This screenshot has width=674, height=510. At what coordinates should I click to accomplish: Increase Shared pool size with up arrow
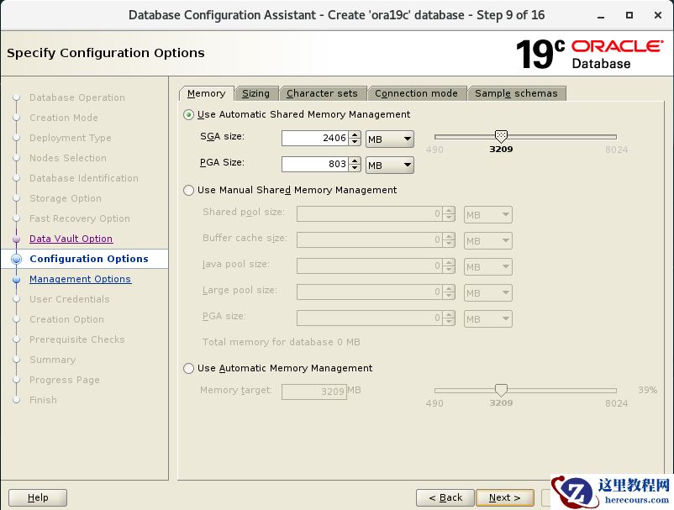click(449, 211)
